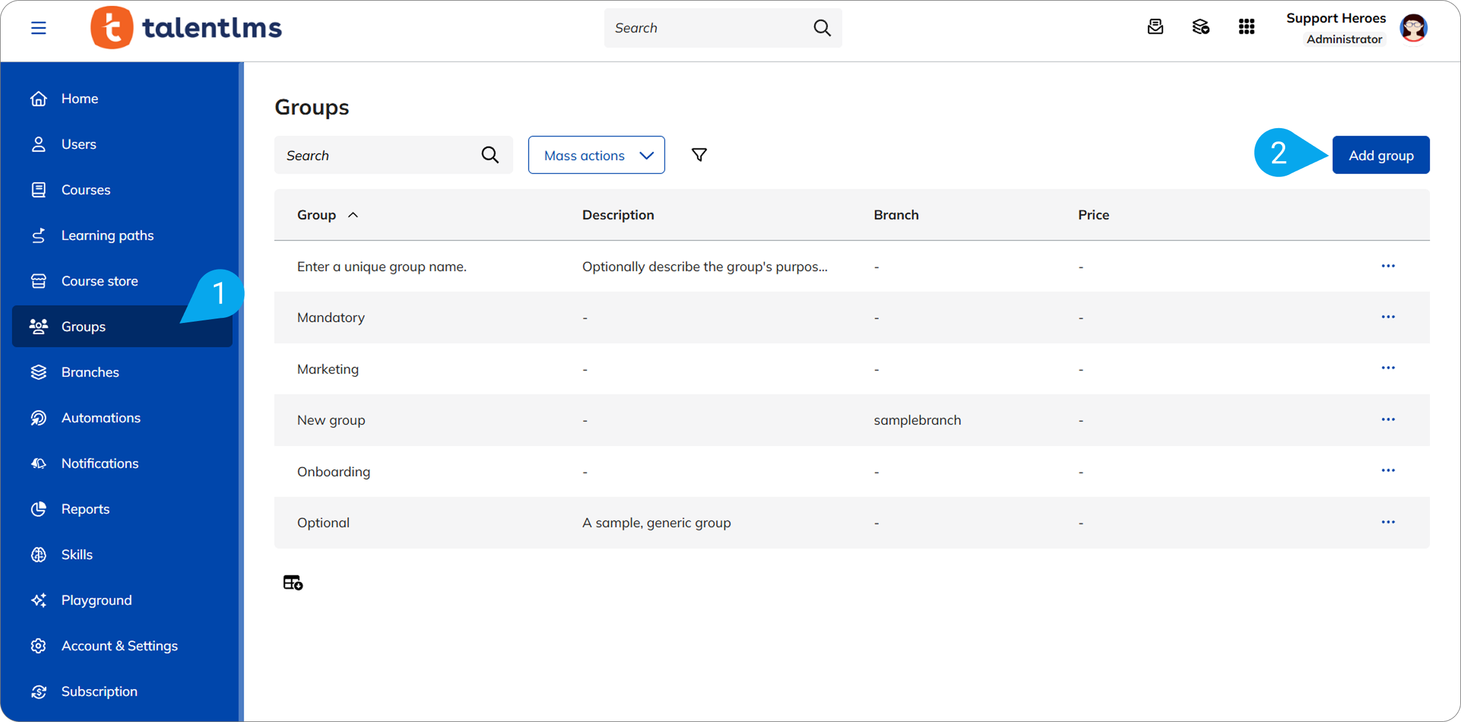Open the apps grid icon
This screenshot has height=722, width=1461.
tap(1246, 27)
